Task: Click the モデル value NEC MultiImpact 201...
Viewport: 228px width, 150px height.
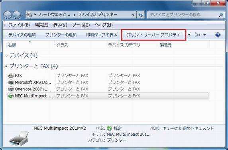Action: [x=129, y=134]
